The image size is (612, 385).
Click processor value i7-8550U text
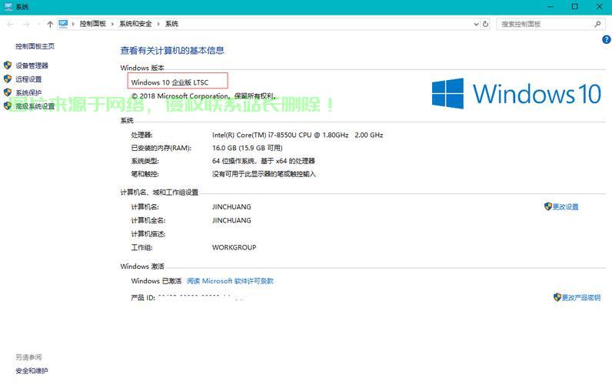(298, 135)
